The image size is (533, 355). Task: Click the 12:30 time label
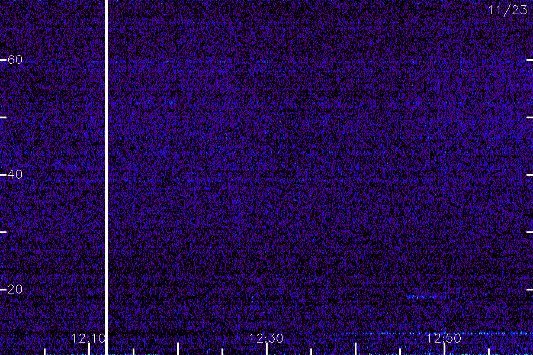(x=266, y=338)
